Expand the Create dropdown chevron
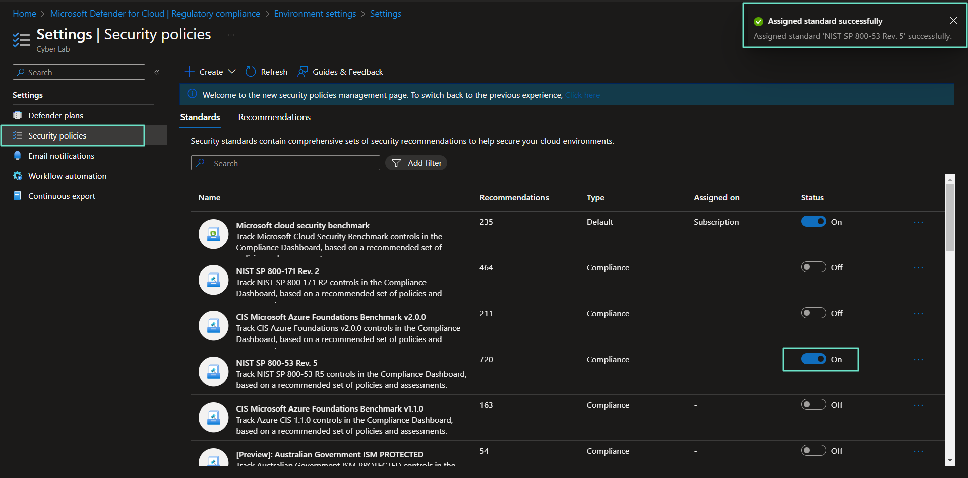Image resolution: width=968 pixels, height=478 pixels. coord(232,72)
